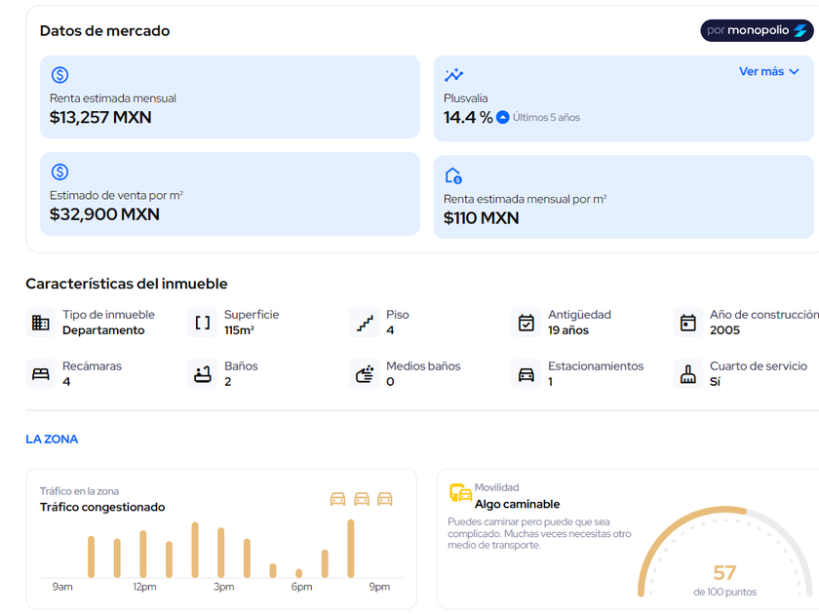Click the calendar check icon for Antigüedad
Viewport: 819px width, 614px height.
tap(526, 323)
